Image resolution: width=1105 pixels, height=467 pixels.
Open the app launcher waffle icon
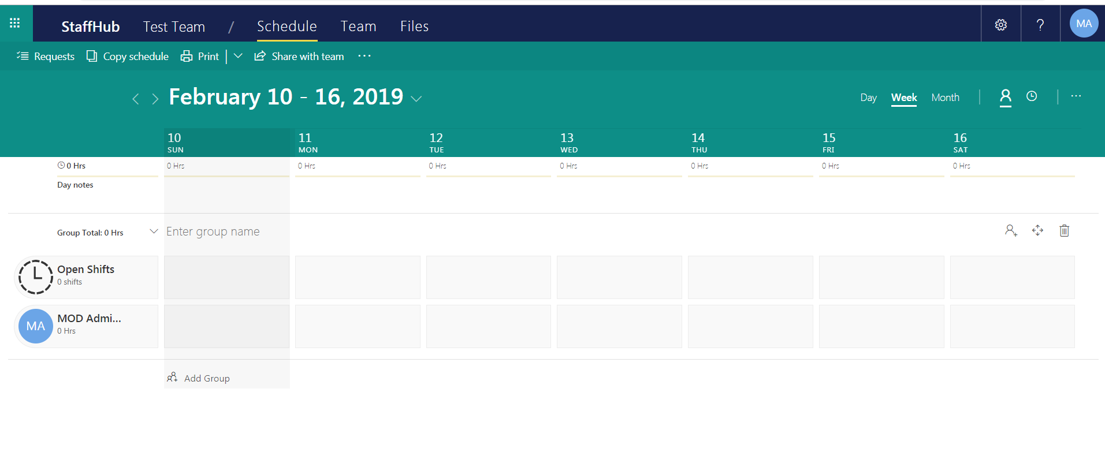pyautogui.click(x=15, y=23)
